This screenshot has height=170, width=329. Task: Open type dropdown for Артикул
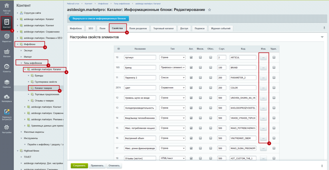coord(173,57)
